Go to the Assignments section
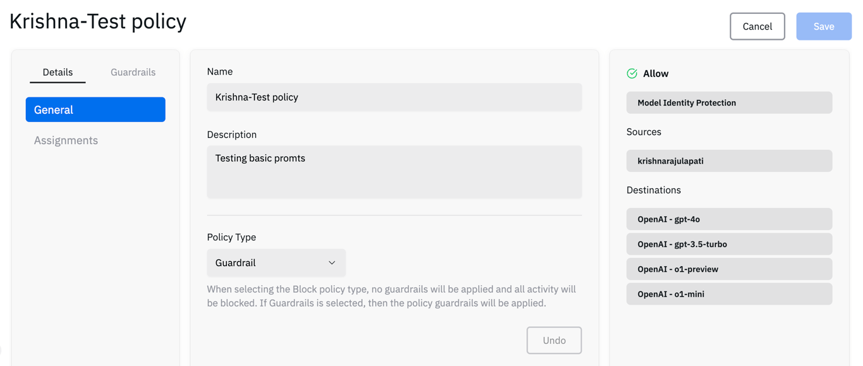Viewport: 863px width, 366px height. click(x=66, y=140)
